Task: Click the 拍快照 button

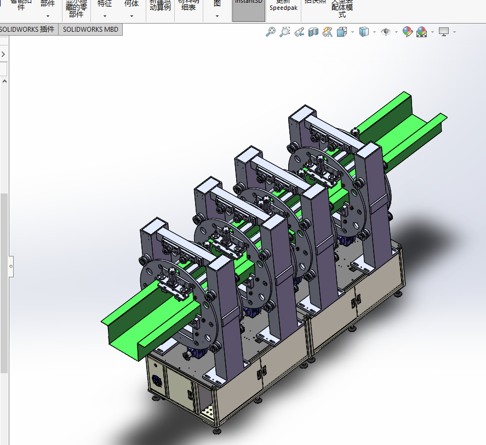Action: pyautogui.click(x=315, y=2)
